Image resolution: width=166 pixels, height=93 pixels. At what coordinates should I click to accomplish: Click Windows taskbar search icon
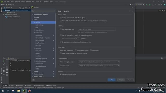point(8,91)
